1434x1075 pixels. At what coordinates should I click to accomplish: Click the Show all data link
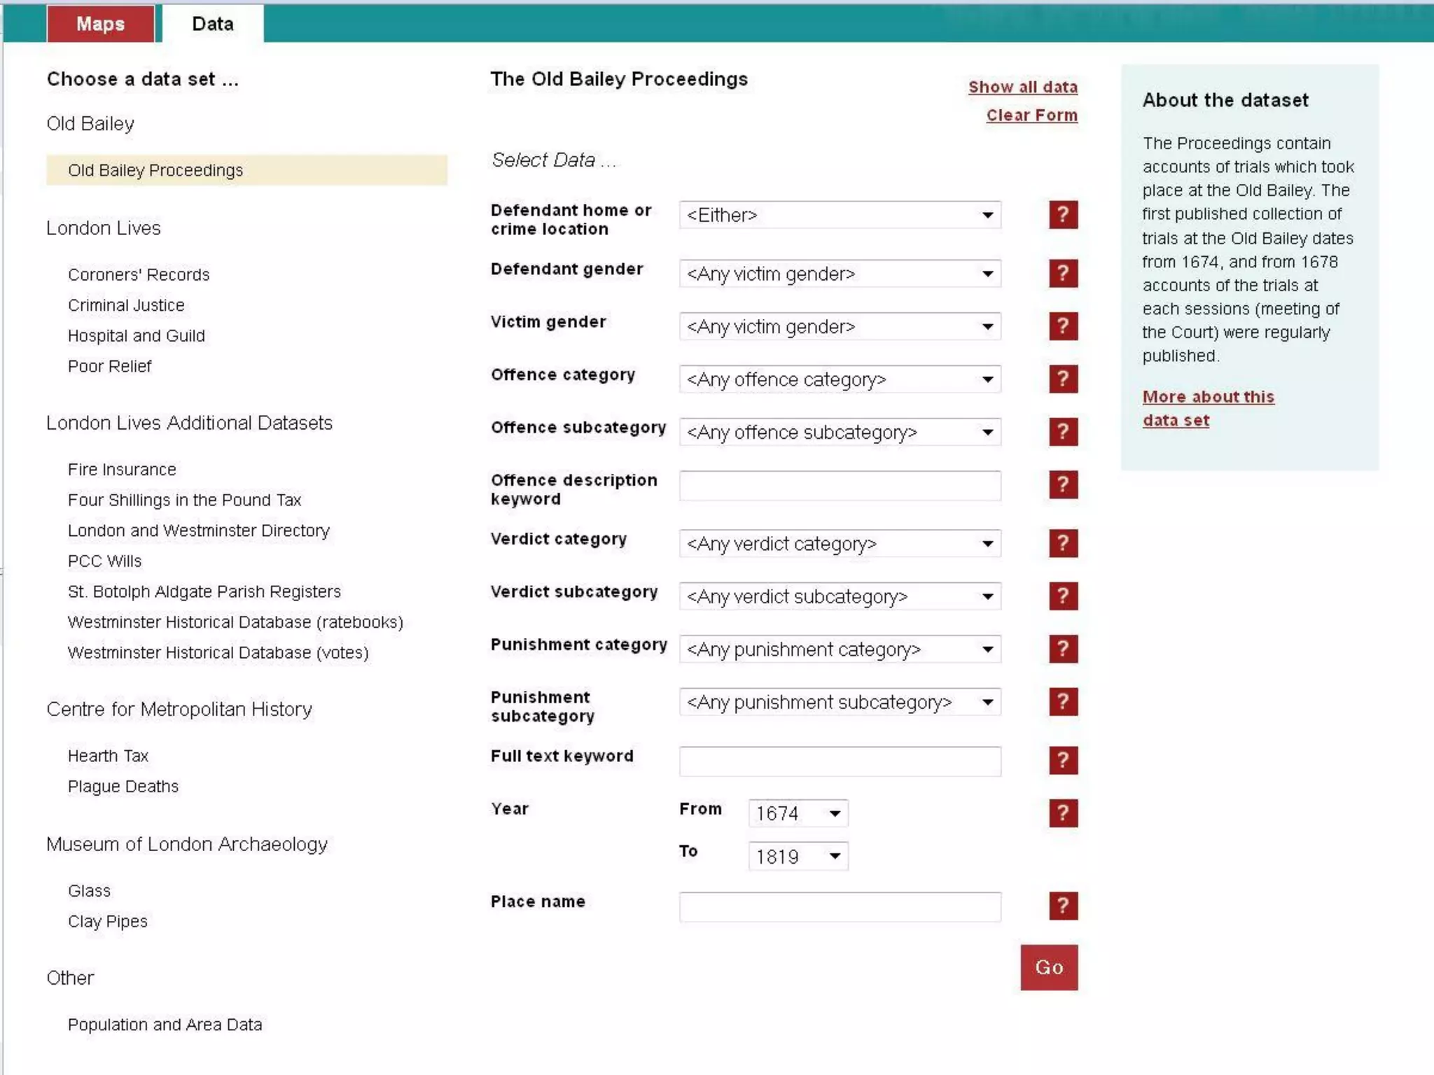[1022, 87]
